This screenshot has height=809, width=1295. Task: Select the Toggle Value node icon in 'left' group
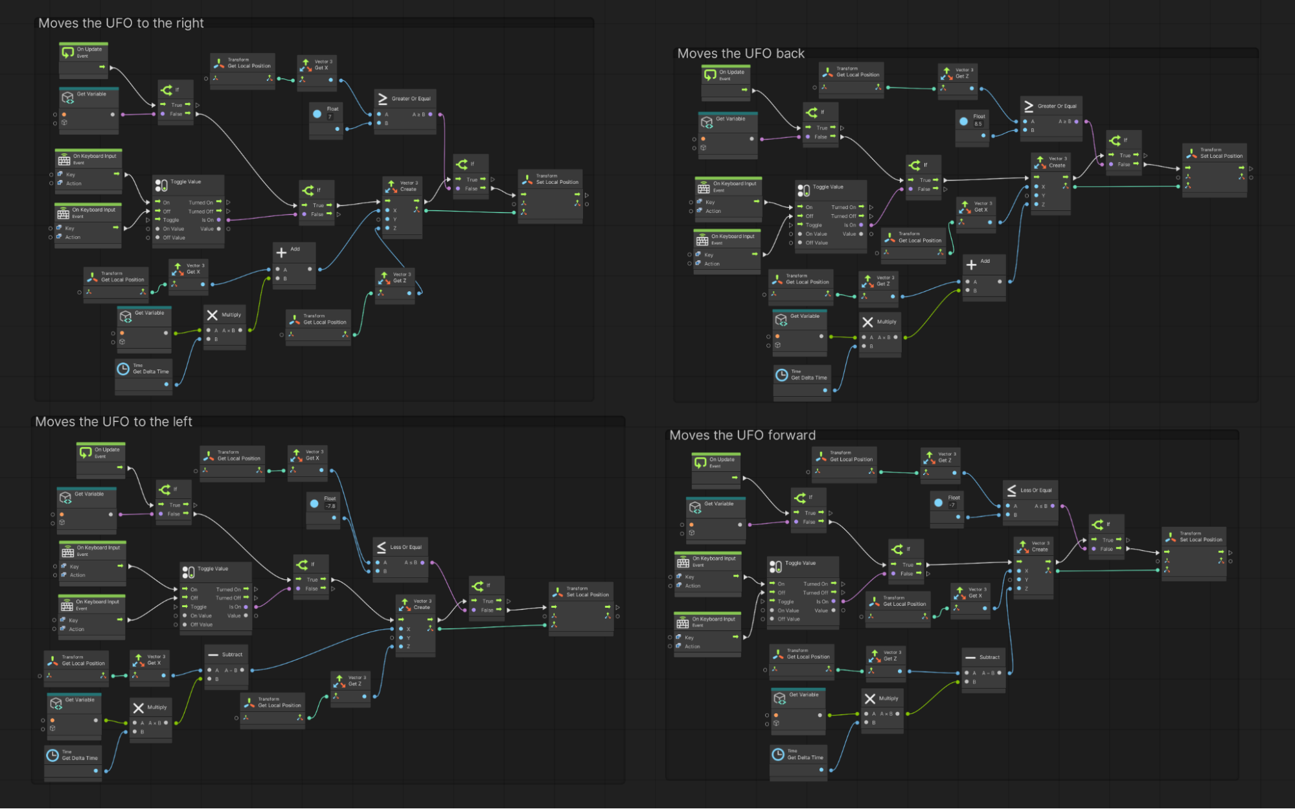click(x=188, y=572)
